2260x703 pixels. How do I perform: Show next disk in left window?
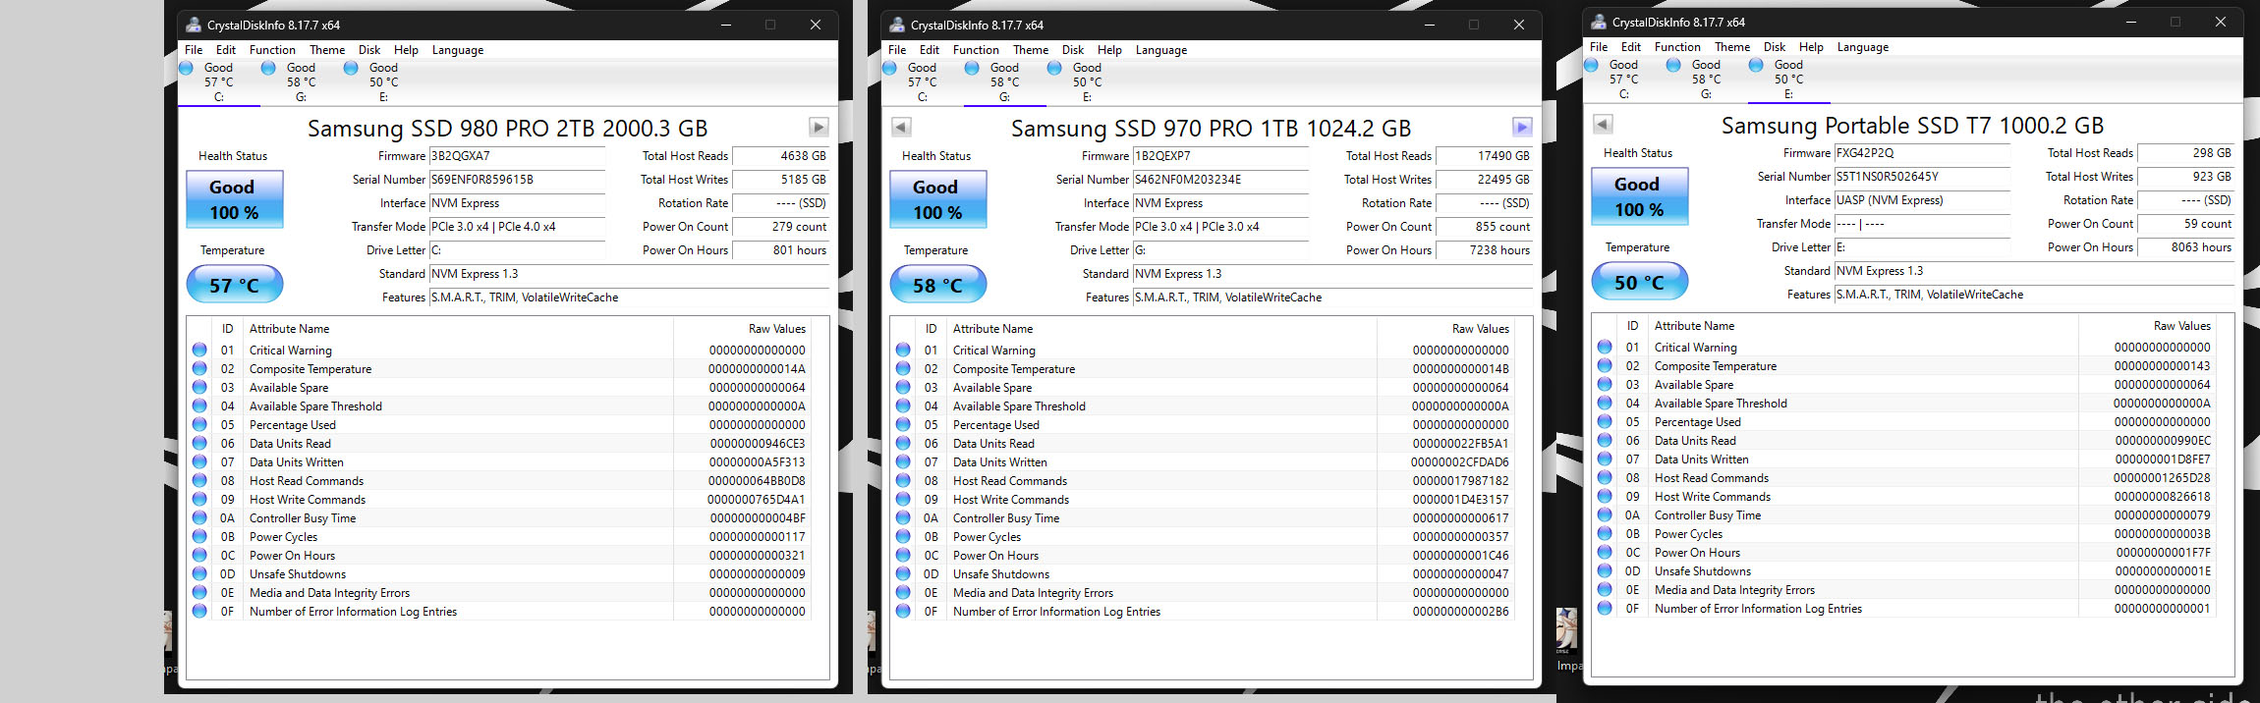[x=819, y=127]
